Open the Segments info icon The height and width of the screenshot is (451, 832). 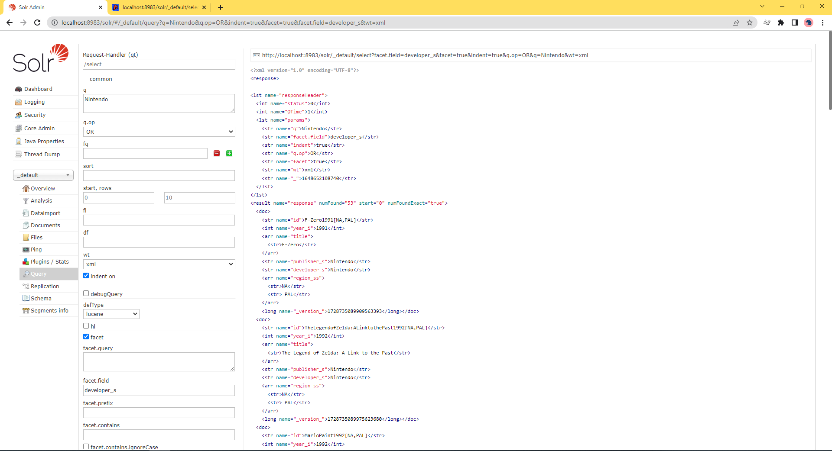(26, 311)
